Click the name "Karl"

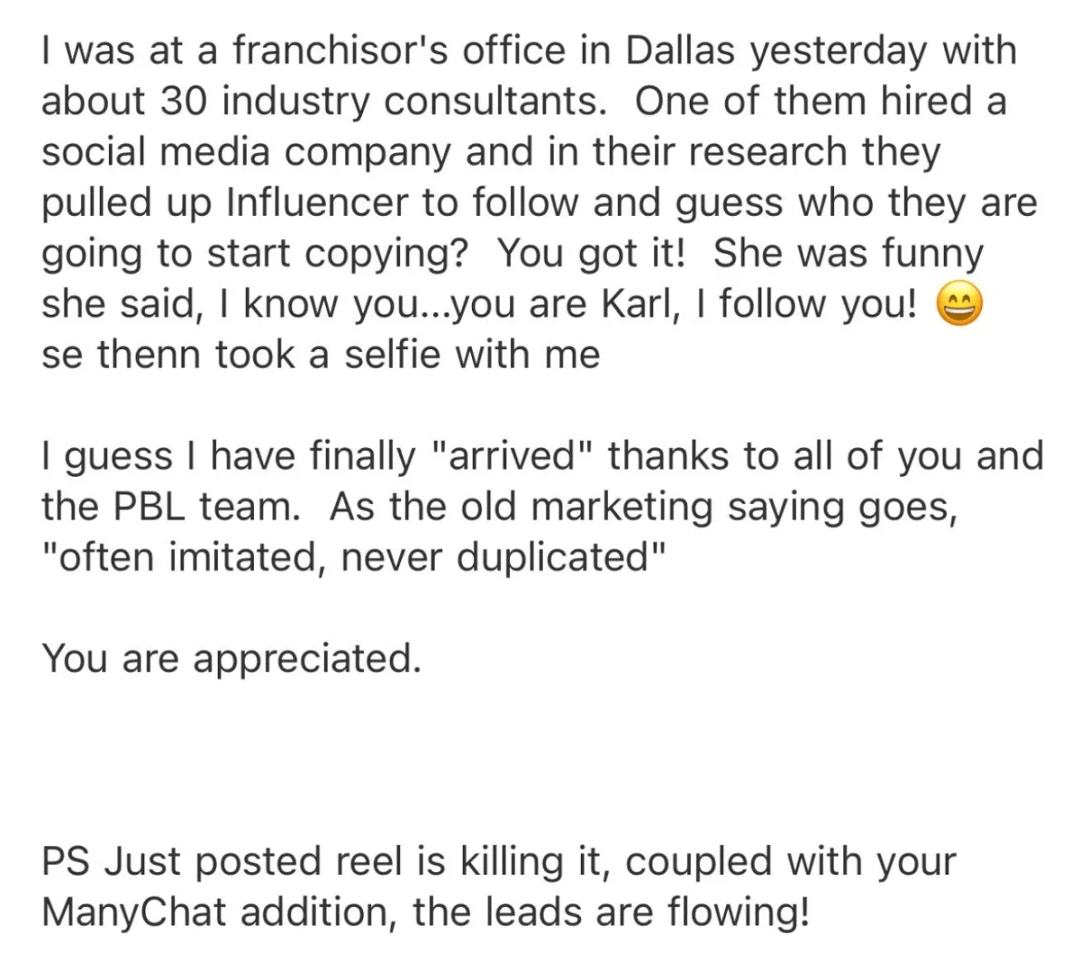tap(638, 305)
